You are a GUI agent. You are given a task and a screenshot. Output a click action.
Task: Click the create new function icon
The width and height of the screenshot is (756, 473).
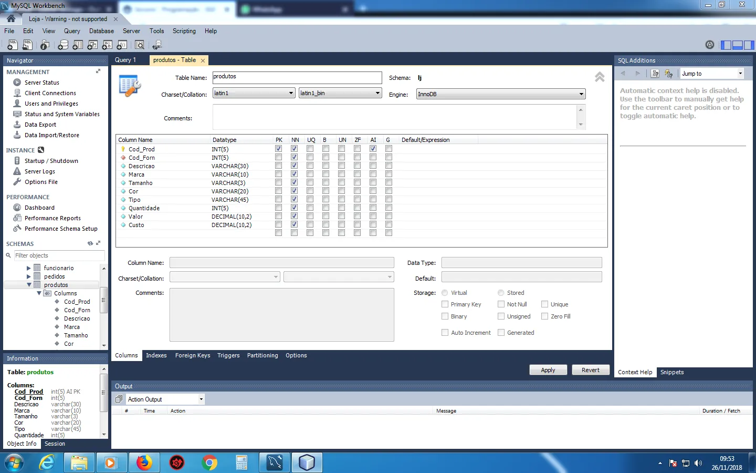122,45
